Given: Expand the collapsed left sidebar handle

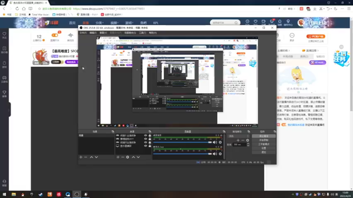Looking at the screenshot, I should [x=9, y=110].
